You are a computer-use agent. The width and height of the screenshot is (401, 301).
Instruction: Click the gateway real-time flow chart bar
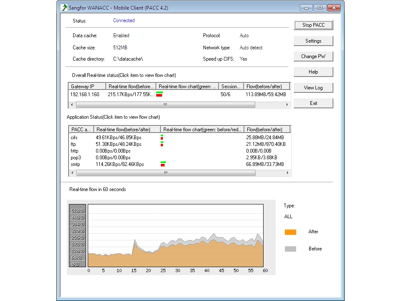coord(159,94)
